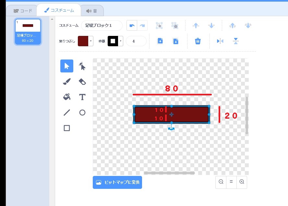
Task: Choose the Circle tool
Action: tap(82, 113)
